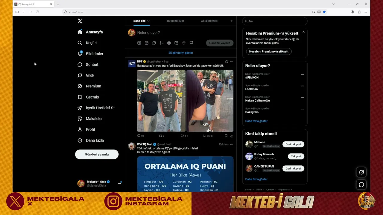
Task: Repost the BPT post
Action: pos(162,136)
